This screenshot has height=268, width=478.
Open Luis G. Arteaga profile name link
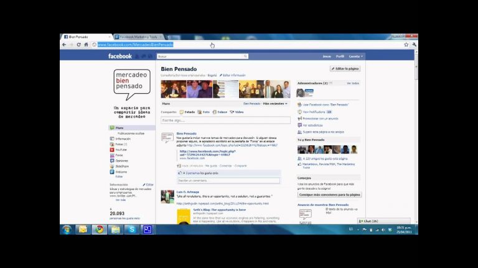pos(188,192)
